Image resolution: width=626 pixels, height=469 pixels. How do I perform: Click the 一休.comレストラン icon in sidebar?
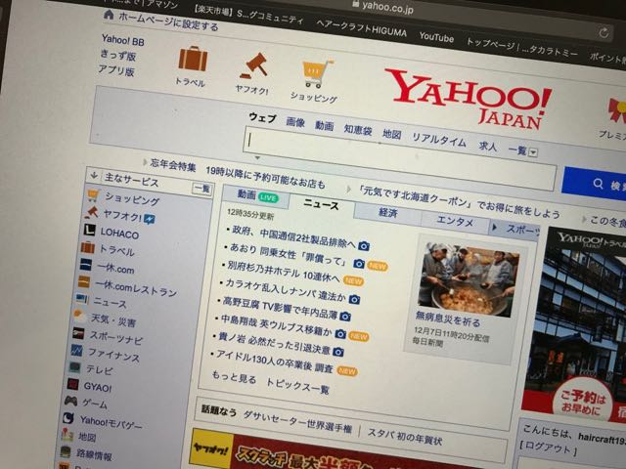click(84, 282)
